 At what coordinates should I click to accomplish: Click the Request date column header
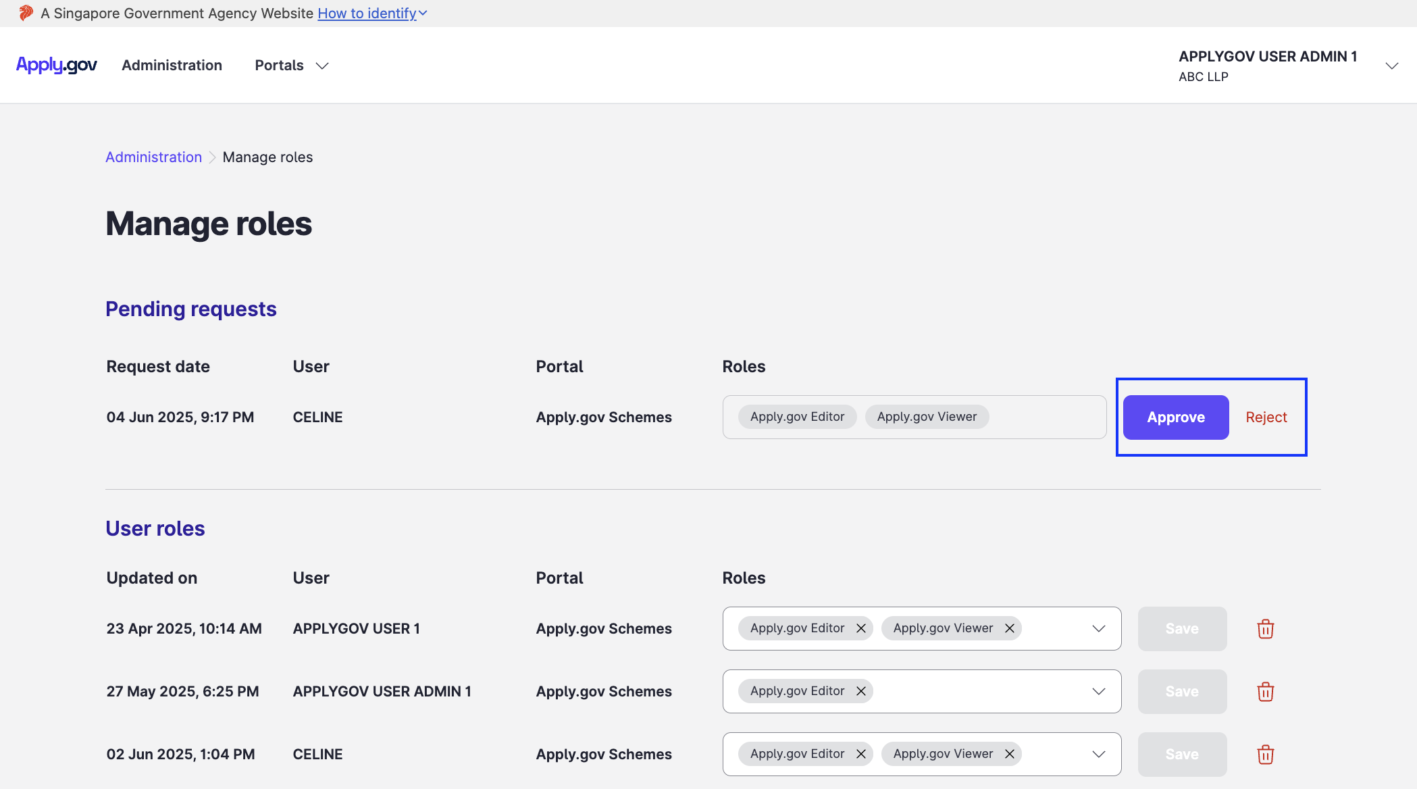point(158,367)
